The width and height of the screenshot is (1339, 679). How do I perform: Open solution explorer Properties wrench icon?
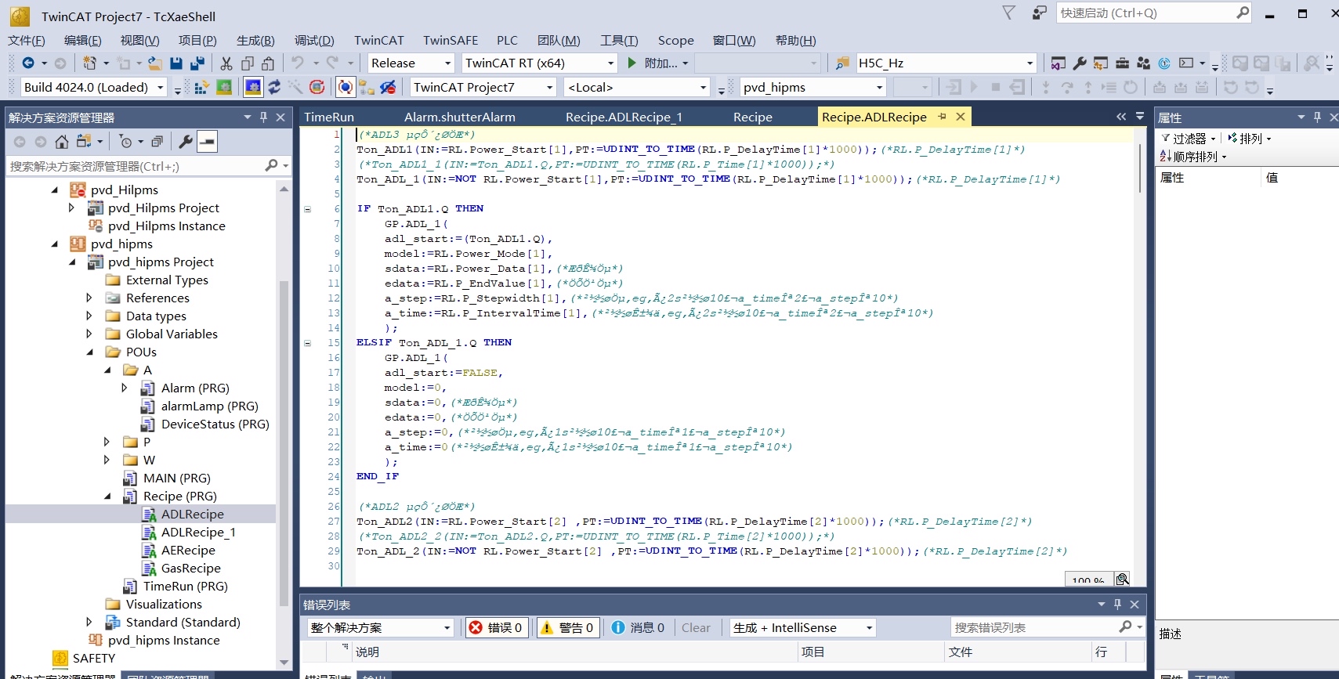[x=186, y=142]
